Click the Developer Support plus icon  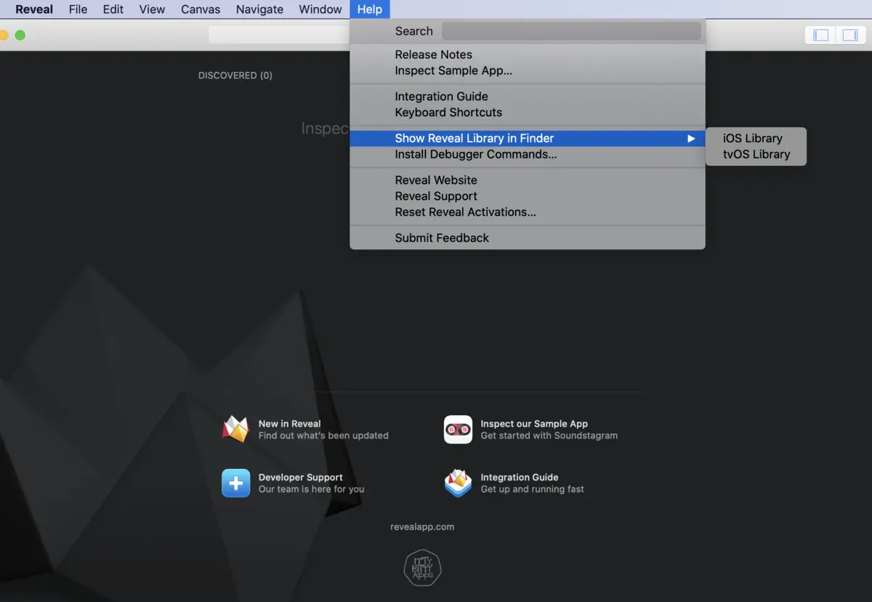235,483
